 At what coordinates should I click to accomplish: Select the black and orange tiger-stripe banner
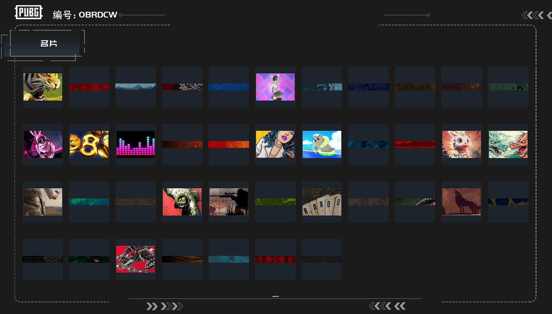(x=182, y=259)
